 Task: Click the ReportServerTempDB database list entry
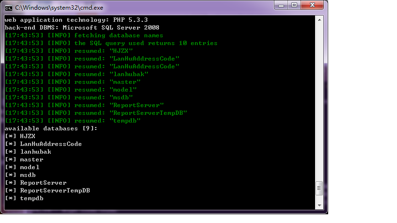click(x=48, y=191)
